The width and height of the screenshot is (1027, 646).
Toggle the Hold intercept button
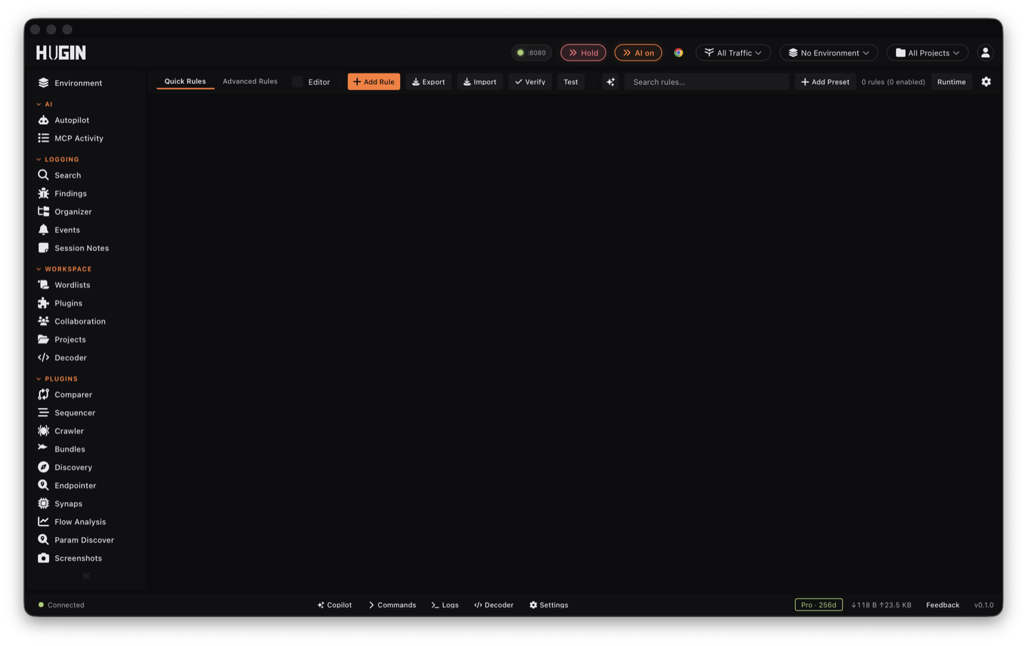click(583, 53)
